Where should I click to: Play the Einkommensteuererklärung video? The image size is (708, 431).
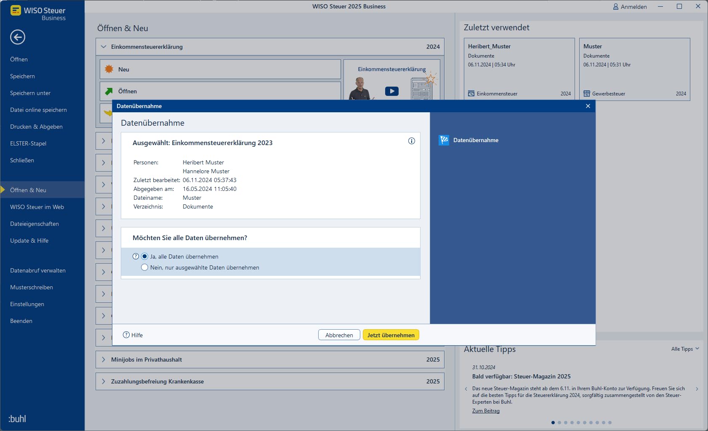(392, 91)
